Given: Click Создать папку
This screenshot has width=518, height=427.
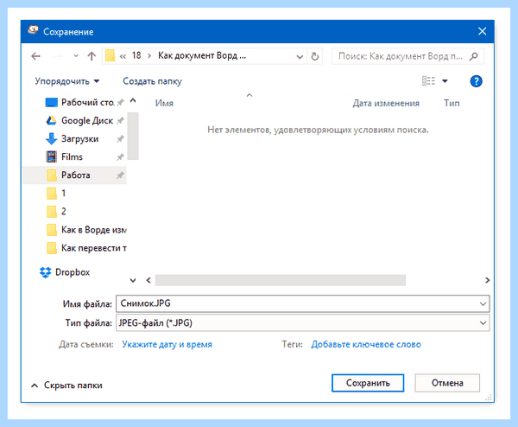Looking at the screenshot, I should click(x=152, y=81).
